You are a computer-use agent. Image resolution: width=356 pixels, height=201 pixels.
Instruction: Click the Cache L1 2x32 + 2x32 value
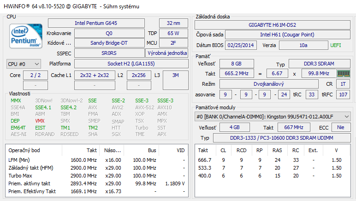(x=95, y=75)
